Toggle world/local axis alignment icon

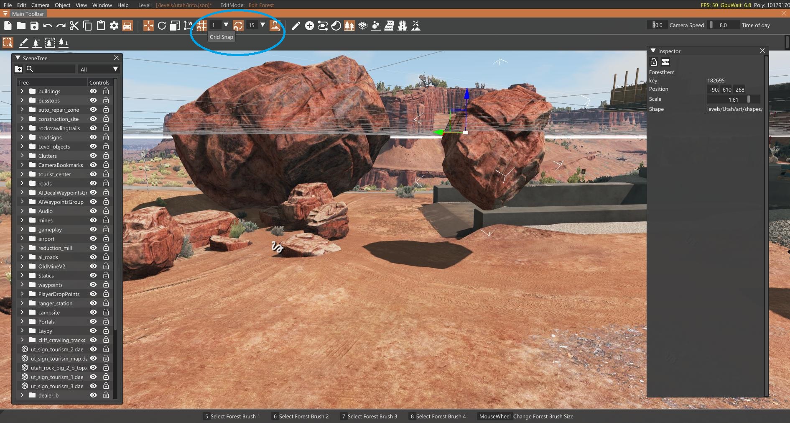[x=188, y=26]
